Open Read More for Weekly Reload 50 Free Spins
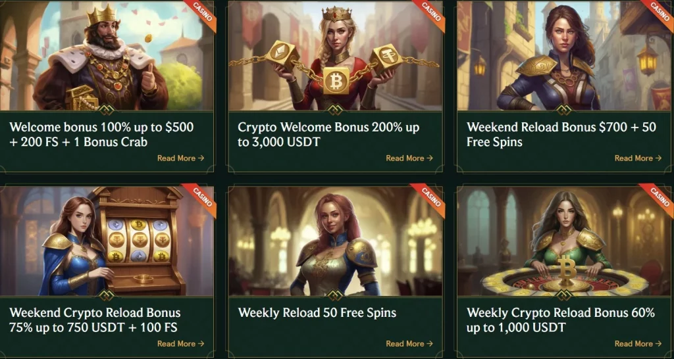The height and width of the screenshot is (359, 674). (409, 343)
